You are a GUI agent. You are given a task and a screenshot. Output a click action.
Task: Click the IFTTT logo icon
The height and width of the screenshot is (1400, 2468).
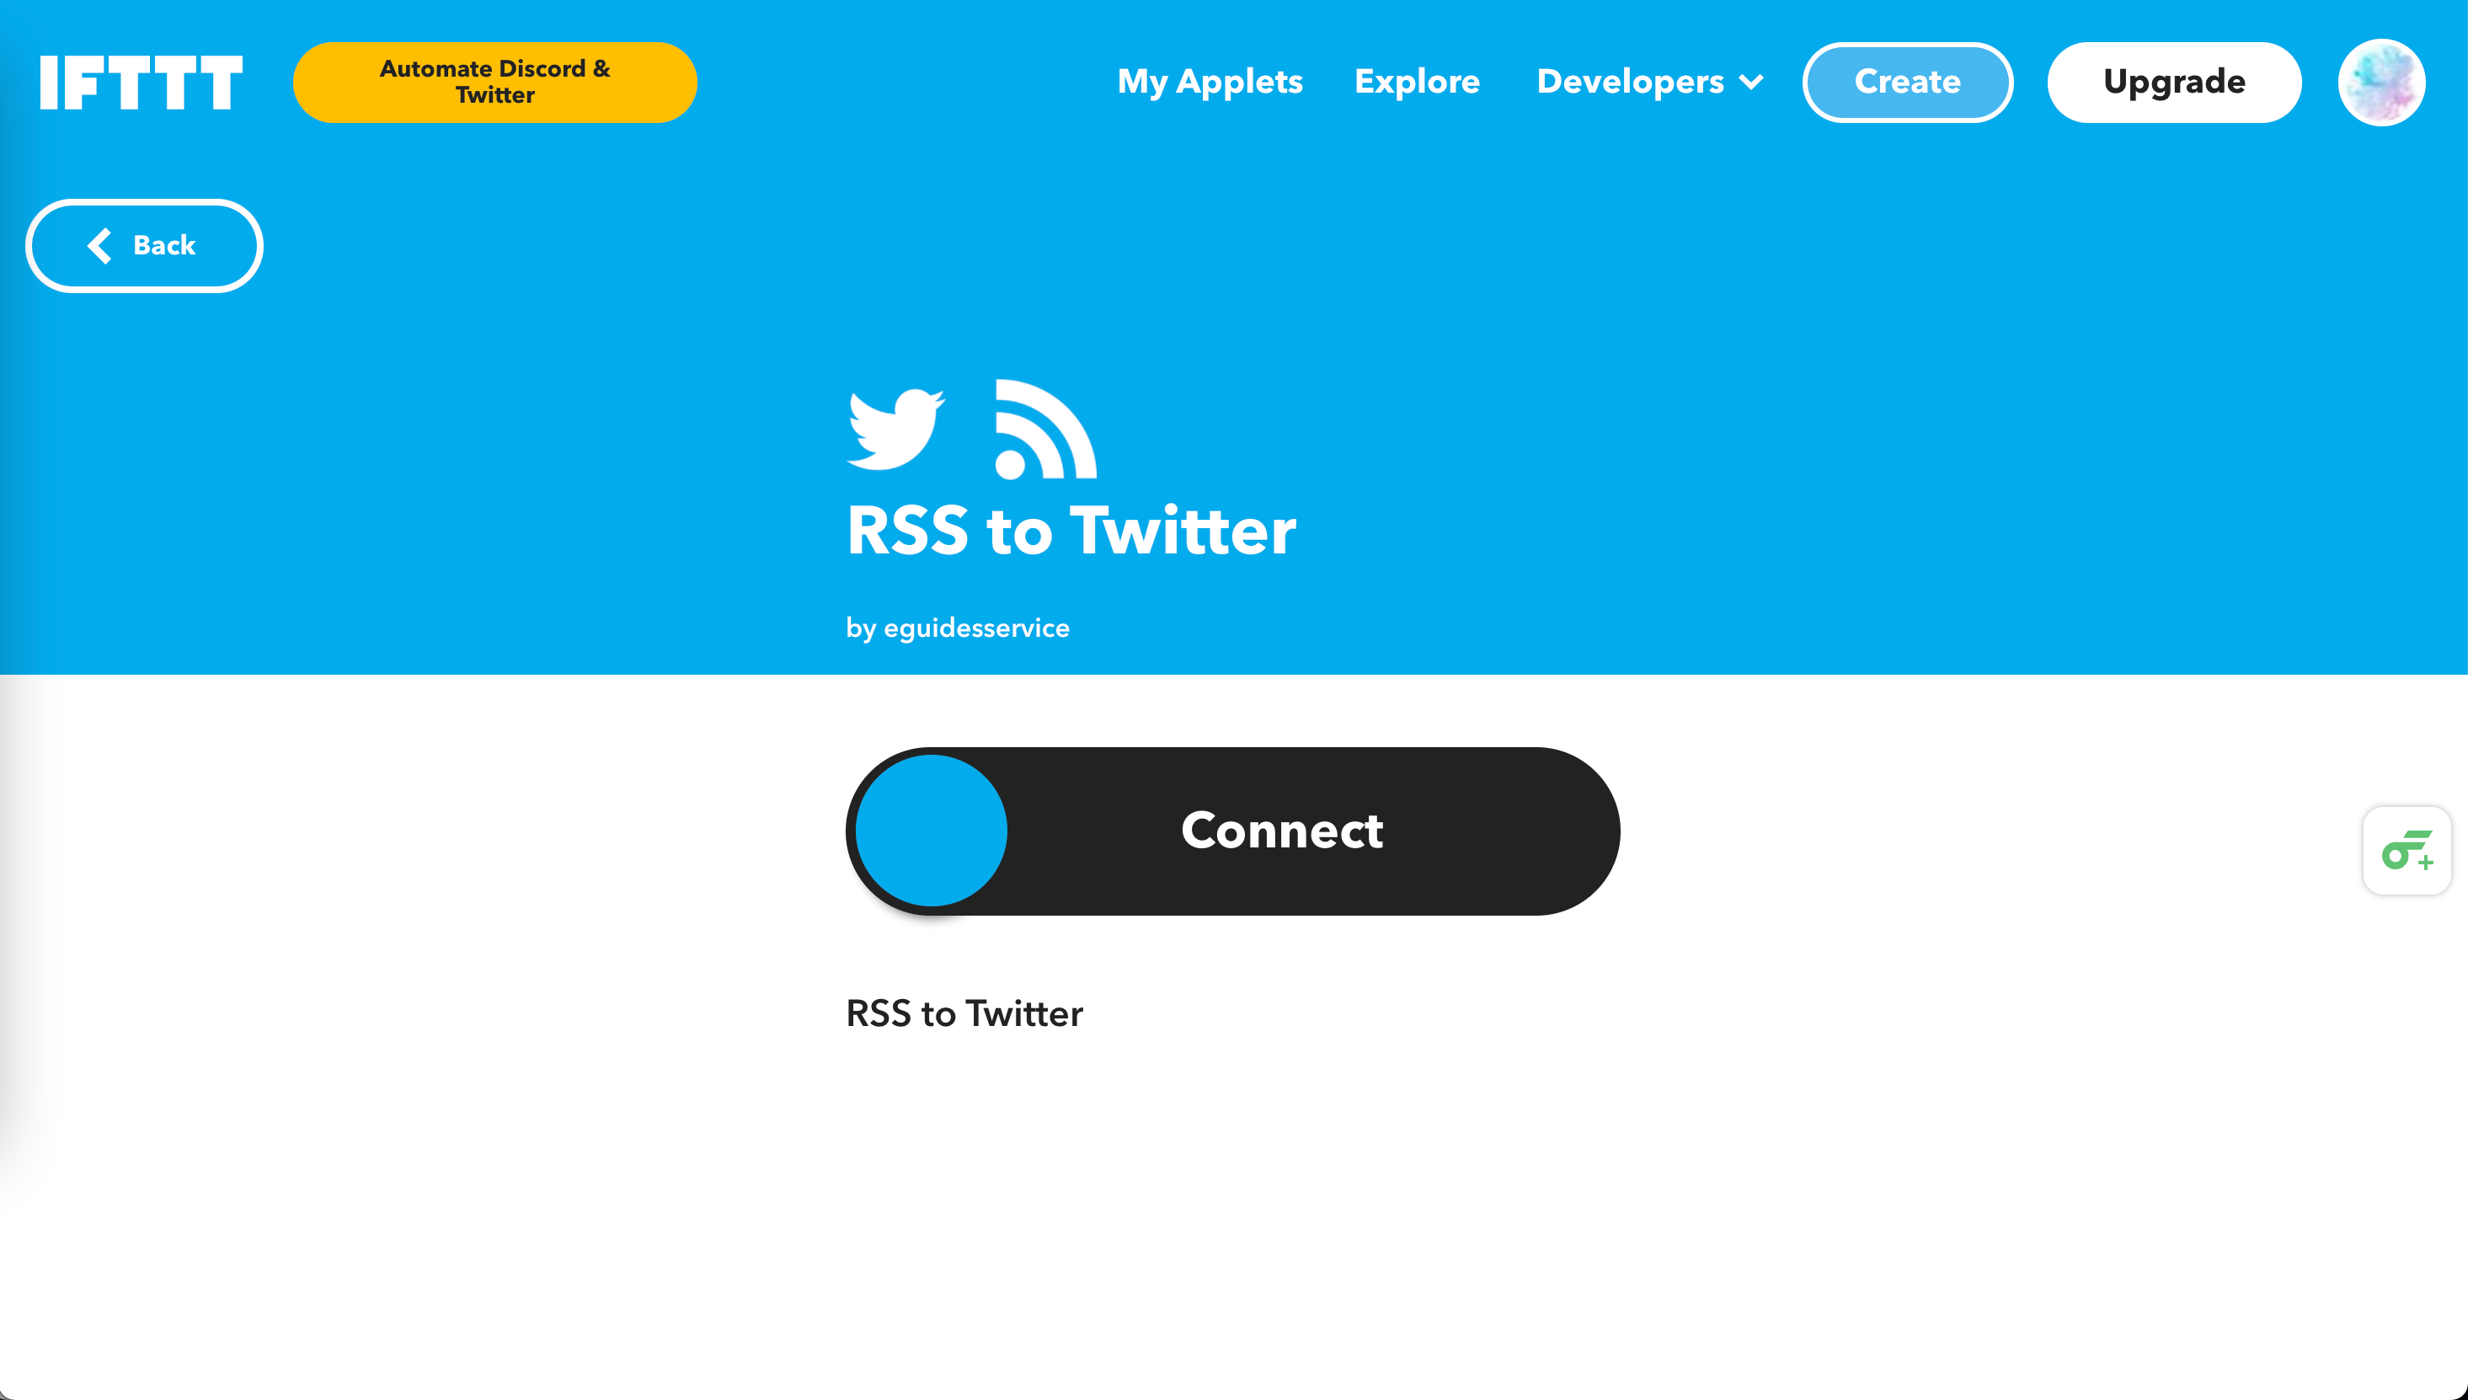click(x=139, y=82)
